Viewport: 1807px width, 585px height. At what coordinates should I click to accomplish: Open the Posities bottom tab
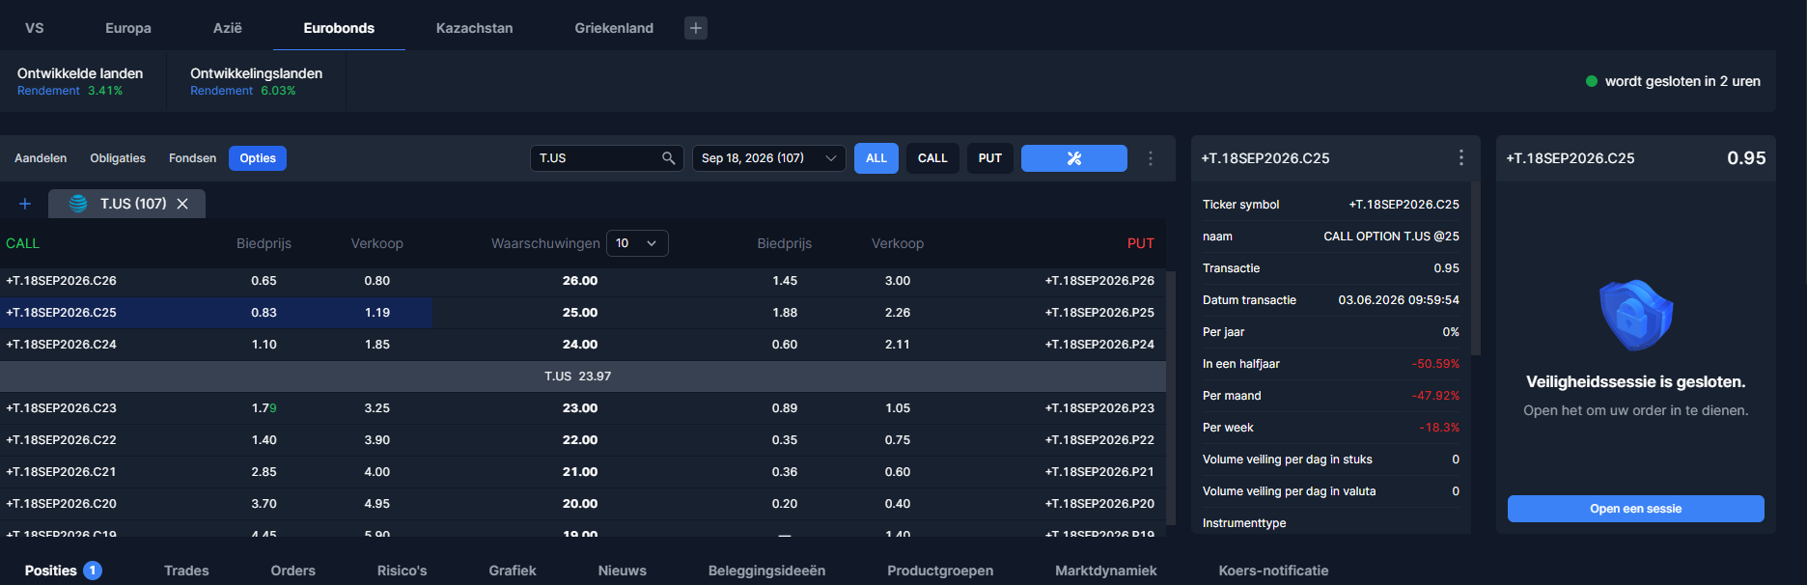coord(63,571)
